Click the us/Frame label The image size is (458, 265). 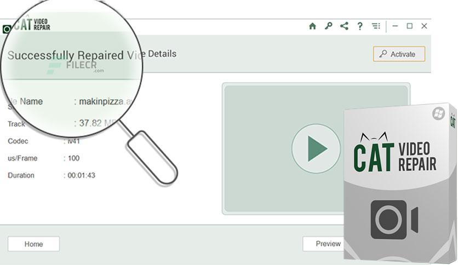(22, 158)
